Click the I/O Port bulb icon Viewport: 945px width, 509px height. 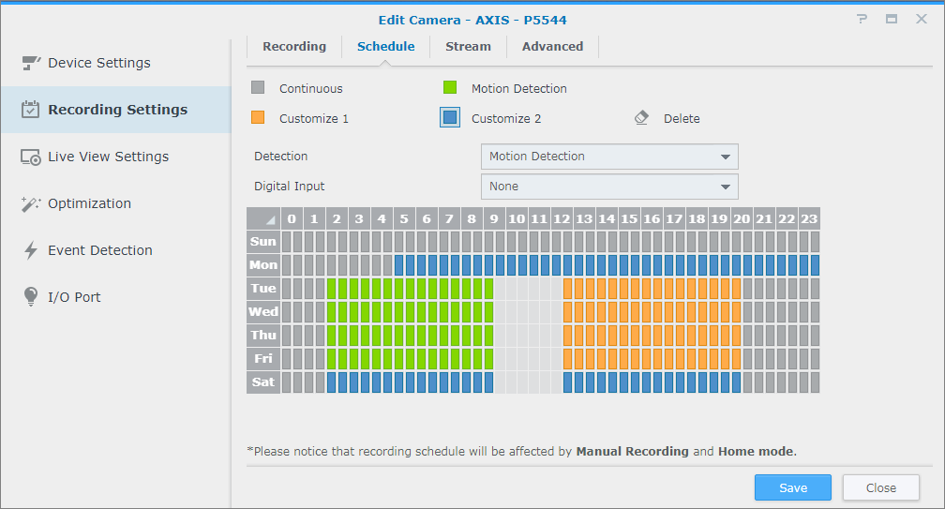click(31, 297)
